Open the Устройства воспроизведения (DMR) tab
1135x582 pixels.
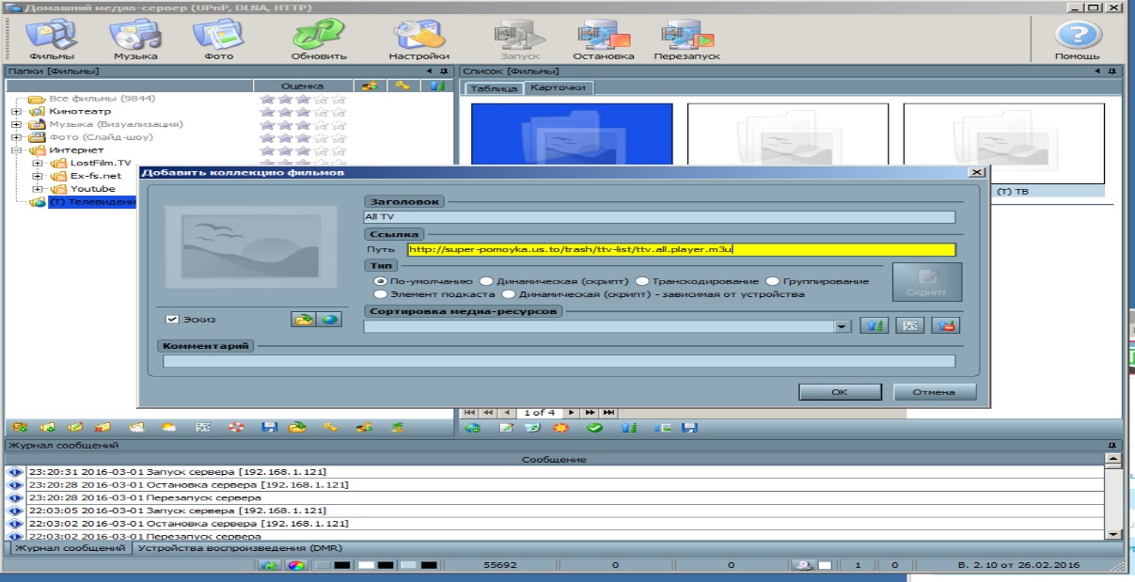click(x=239, y=548)
